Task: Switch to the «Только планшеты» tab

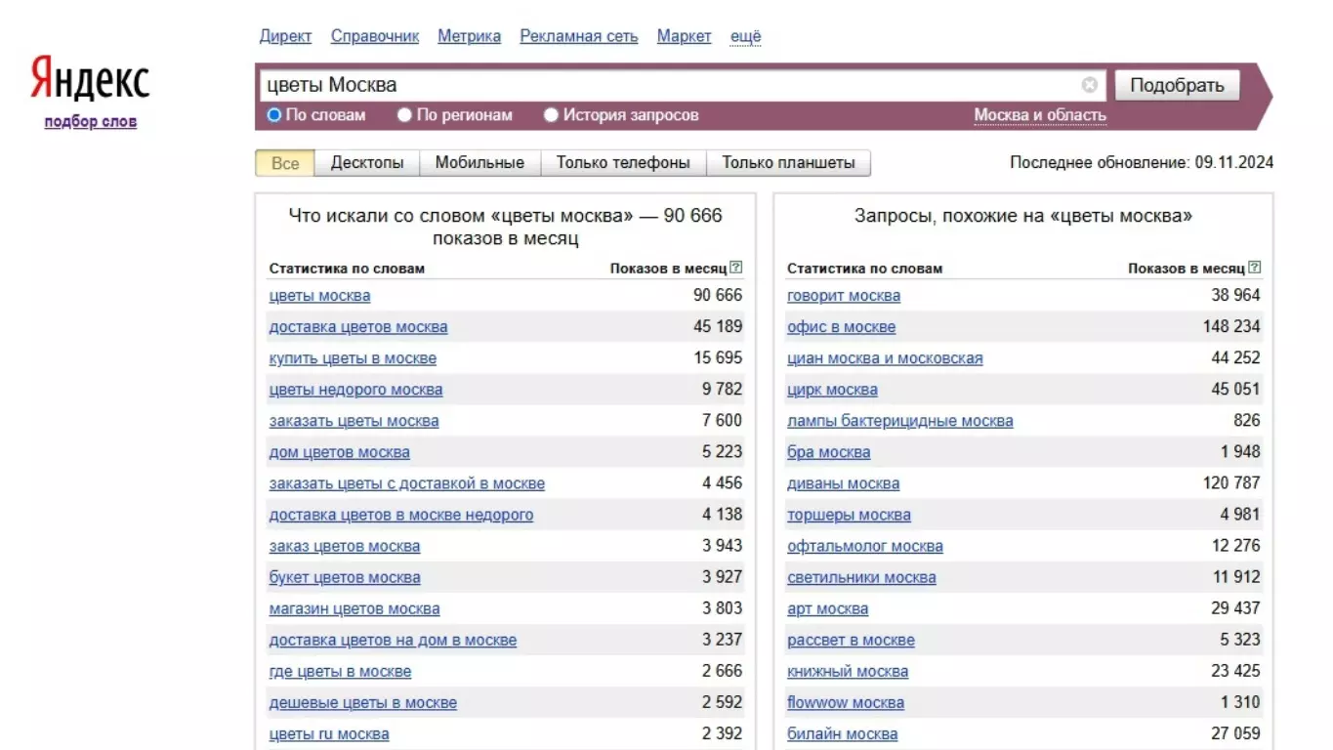Action: pyautogui.click(x=788, y=163)
